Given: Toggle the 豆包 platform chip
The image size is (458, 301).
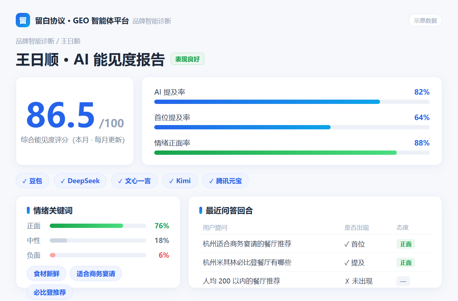Looking at the screenshot, I should [32, 181].
